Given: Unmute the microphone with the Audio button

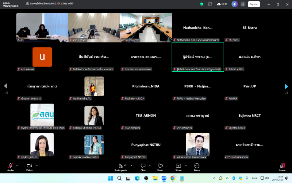Looking at the screenshot, I should point(11,167).
